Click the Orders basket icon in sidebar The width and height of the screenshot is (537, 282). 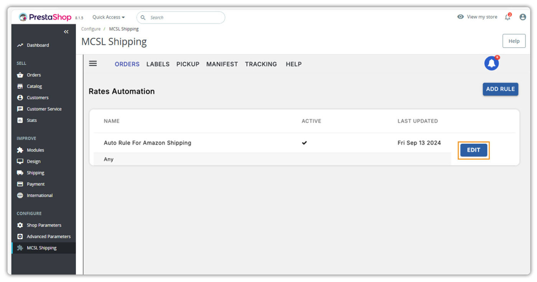(x=20, y=75)
